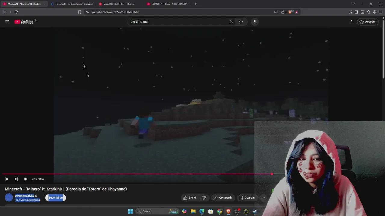Screen dimensions: 385x216
Task: Open YouTube settings three-dot menu
Action: [x=351, y=22]
